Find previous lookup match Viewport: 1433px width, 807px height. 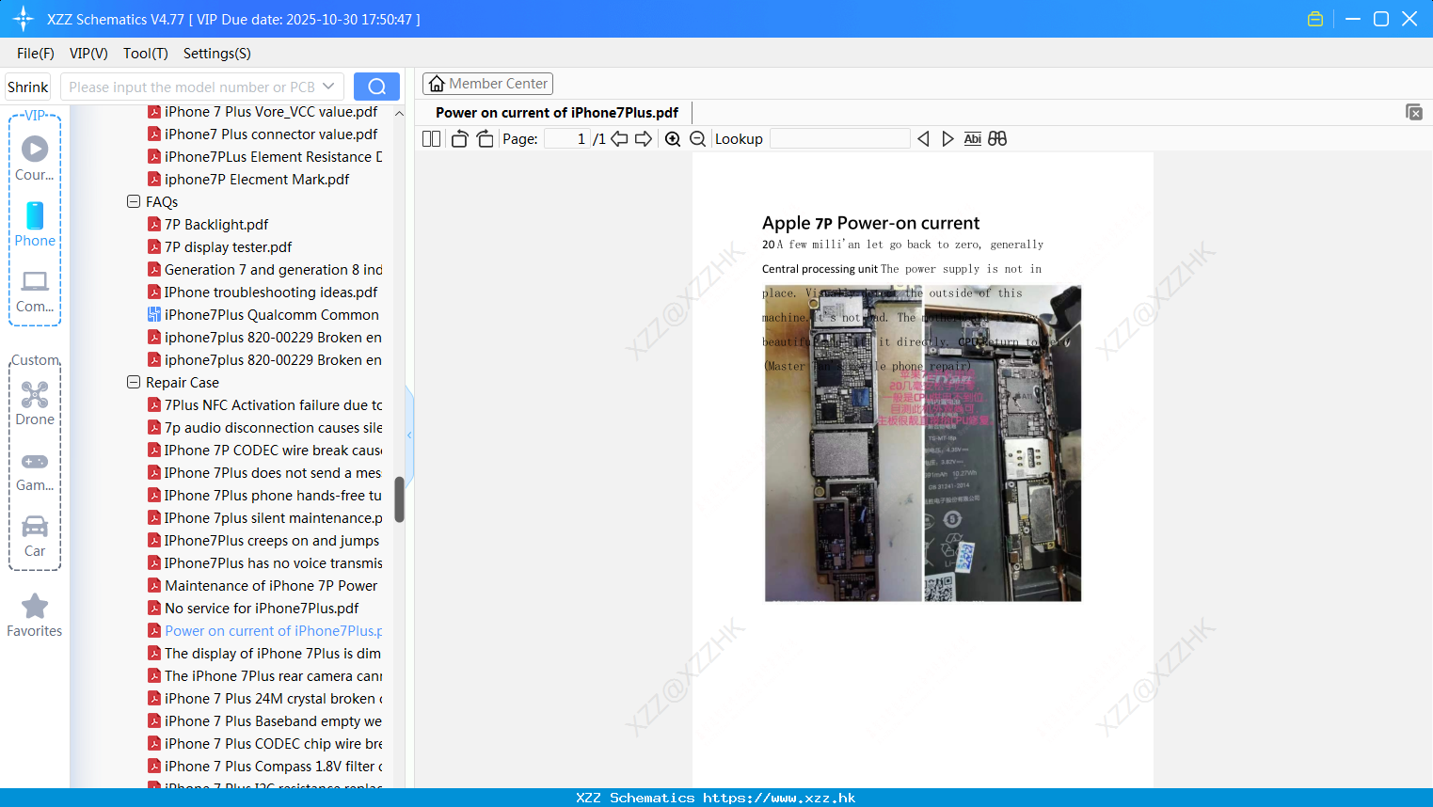[x=923, y=139]
